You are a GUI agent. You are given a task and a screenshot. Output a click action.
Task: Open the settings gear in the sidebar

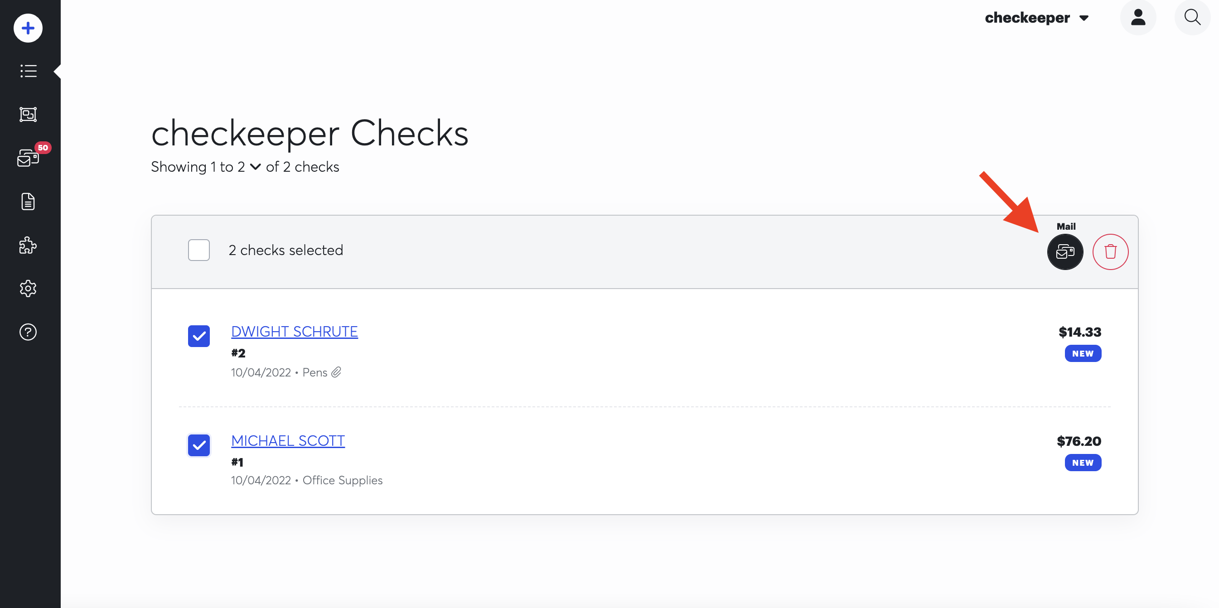click(x=28, y=289)
